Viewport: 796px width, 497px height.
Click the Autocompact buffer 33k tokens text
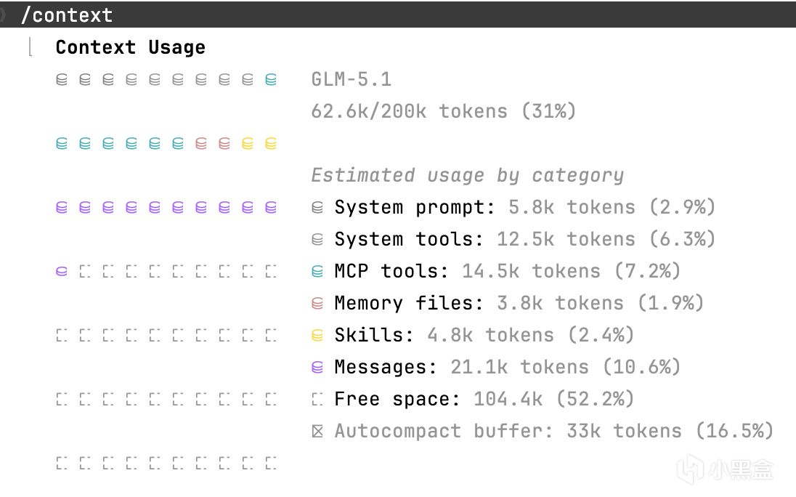click(x=553, y=431)
